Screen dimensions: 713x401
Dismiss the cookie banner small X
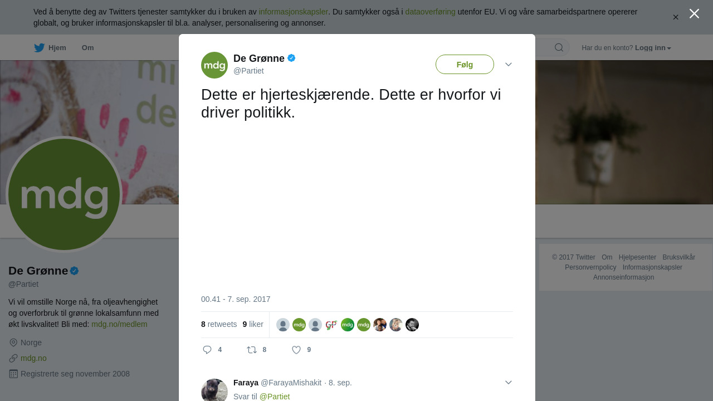pyautogui.click(x=676, y=17)
